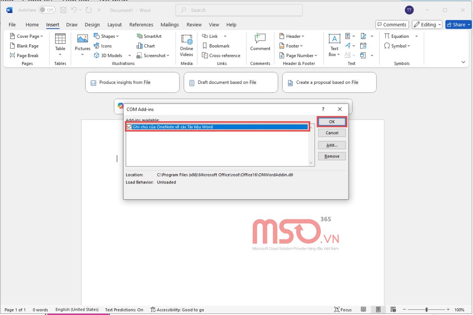This screenshot has width=473, height=315.
Task: Click the Add... button
Action: tap(332, 145)
